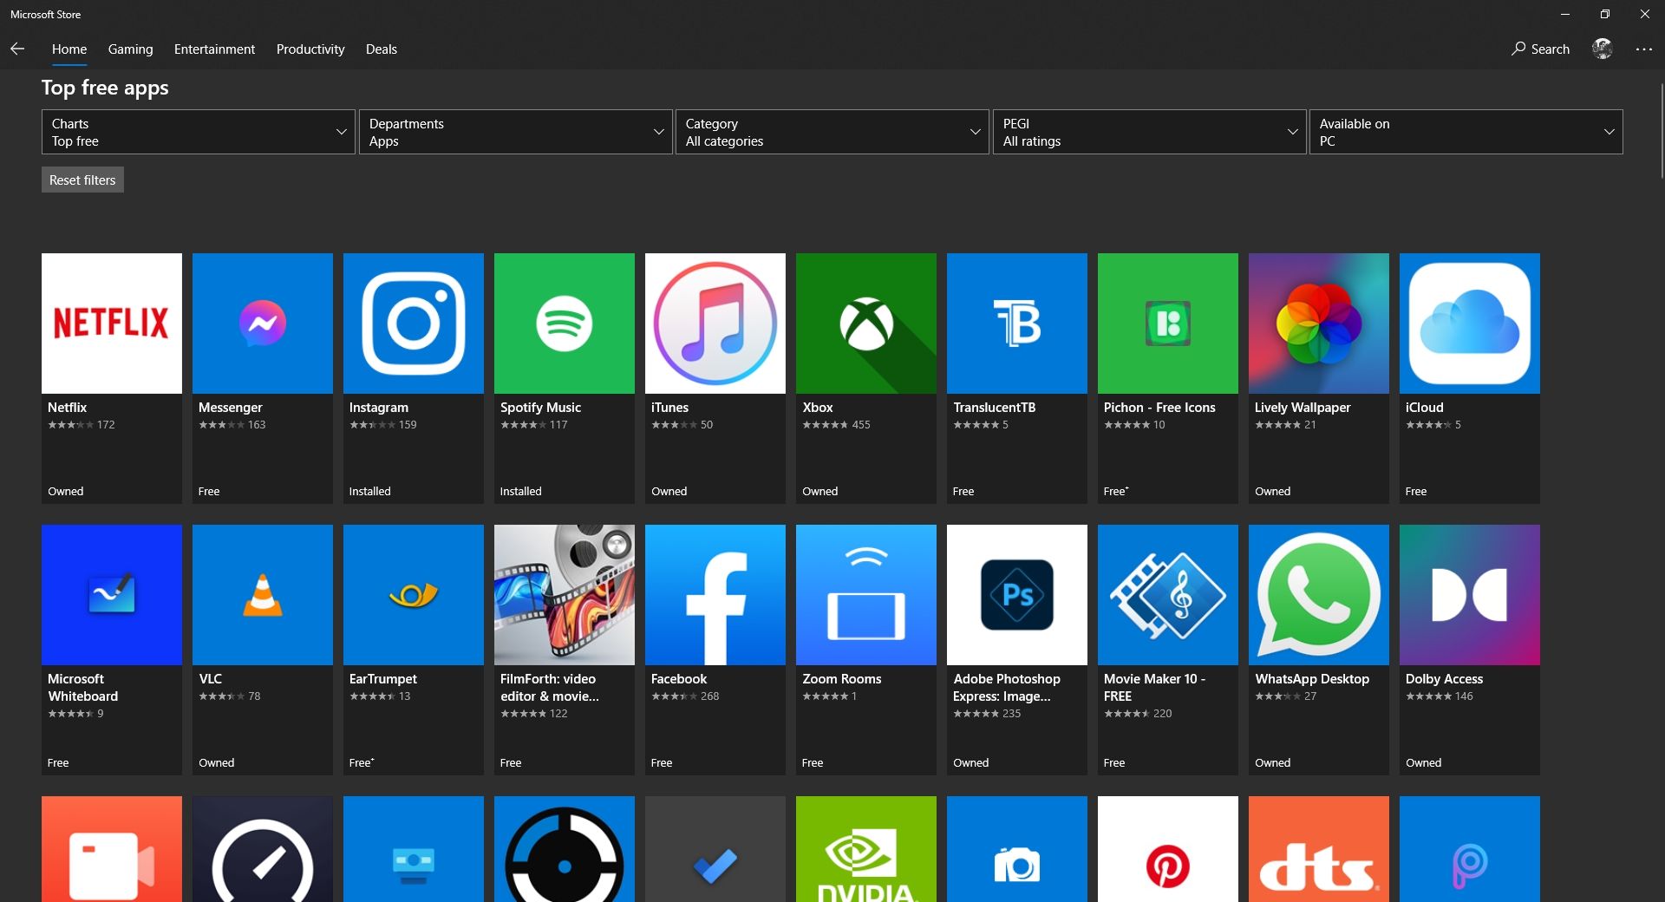The height and width of the screenshot is (902, 1665).
Task: Switch to the Gaming tab
Action: pyautogui.click(x=130, y=49)
